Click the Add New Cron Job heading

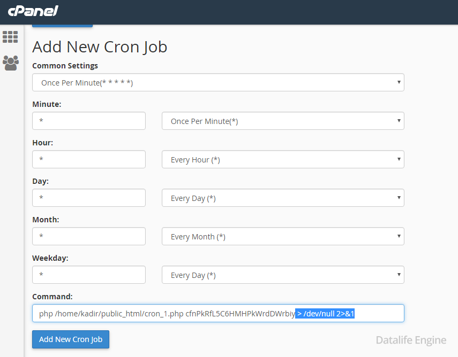tap(100, 47)
